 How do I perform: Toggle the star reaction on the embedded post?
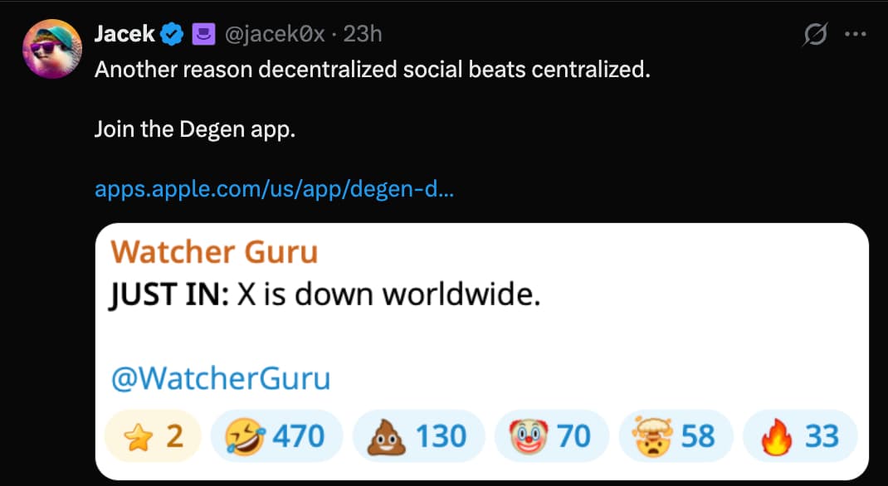151,435
